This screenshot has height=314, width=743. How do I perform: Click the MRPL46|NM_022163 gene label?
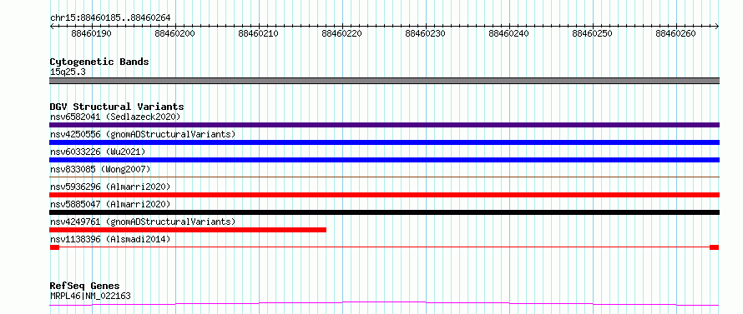click(x=90, y=297)
